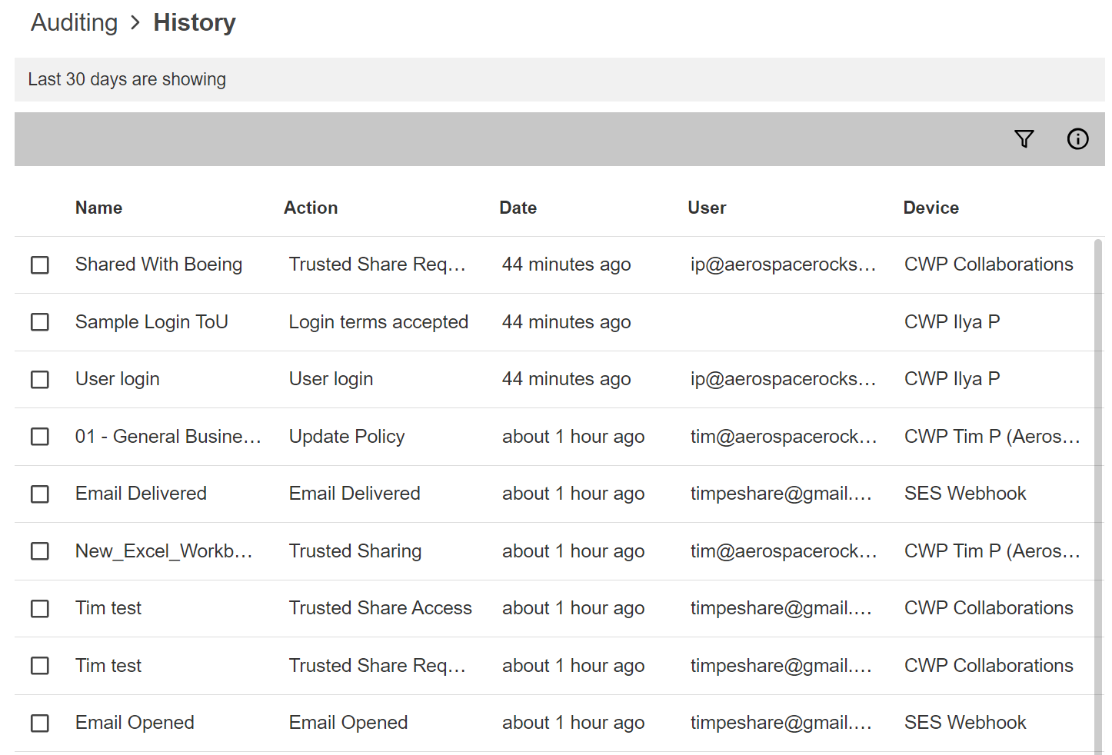
Task: Select the Email Opened row checkbox
Action: tap(40, 723)
